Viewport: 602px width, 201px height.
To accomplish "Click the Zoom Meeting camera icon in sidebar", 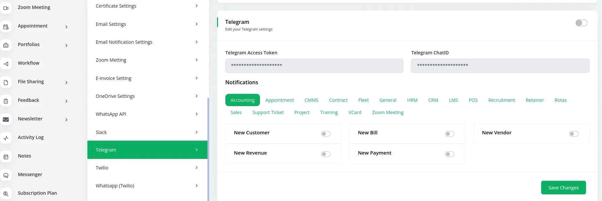I will (x=6, y=8).
